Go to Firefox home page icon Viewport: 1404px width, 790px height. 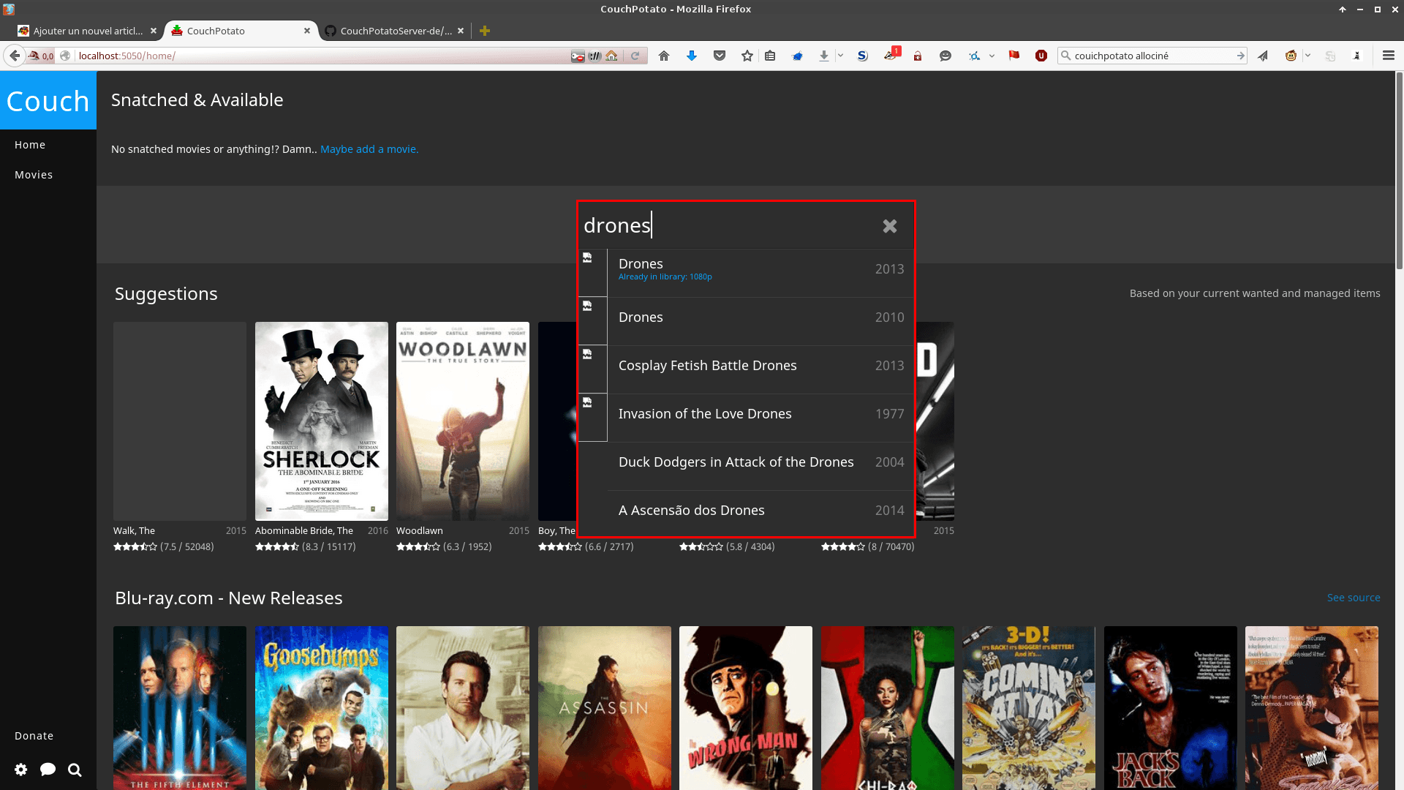coord(664,56)
